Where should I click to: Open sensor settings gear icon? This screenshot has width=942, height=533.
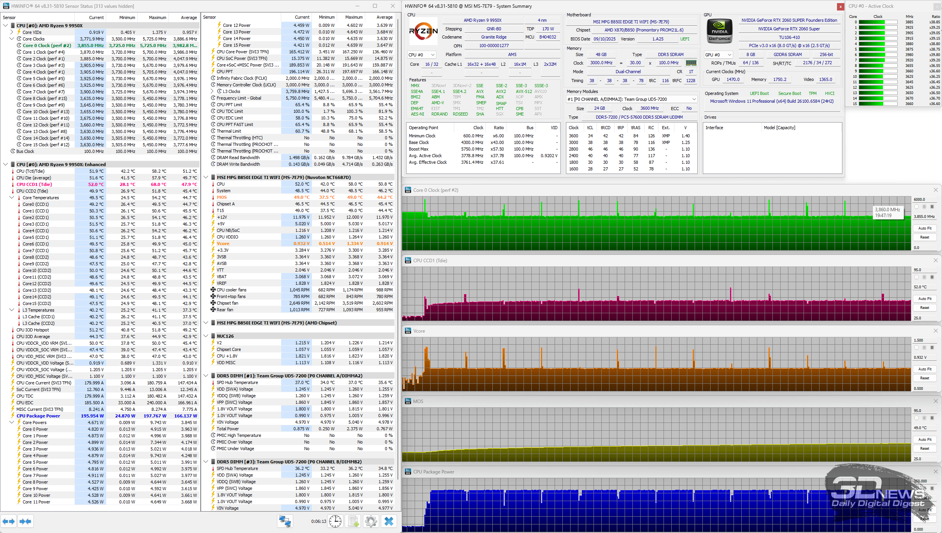(x=371, y=521)
